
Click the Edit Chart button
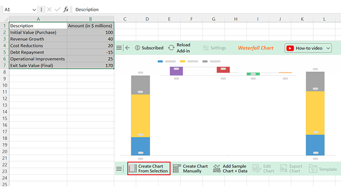click(263, 168)
